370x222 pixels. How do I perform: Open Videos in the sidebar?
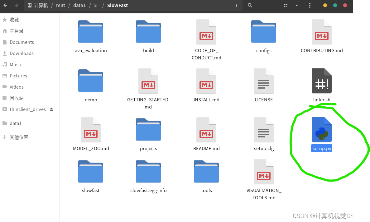pyautogui.click(x=30, y=87)
